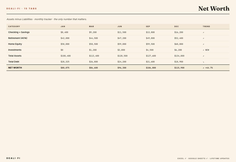Click the $120,500 cell
This screenshot has height=162, width=236.
click(x=122, y=56)
